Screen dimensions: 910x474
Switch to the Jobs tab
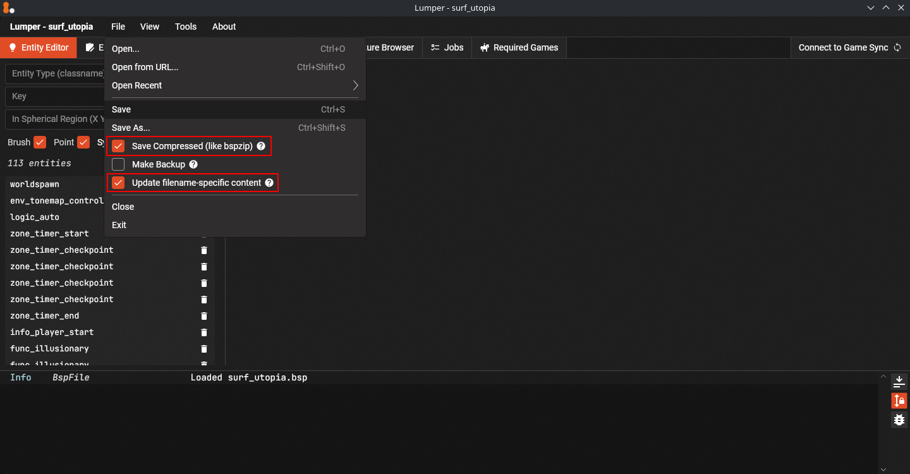[x=447, y=47]
